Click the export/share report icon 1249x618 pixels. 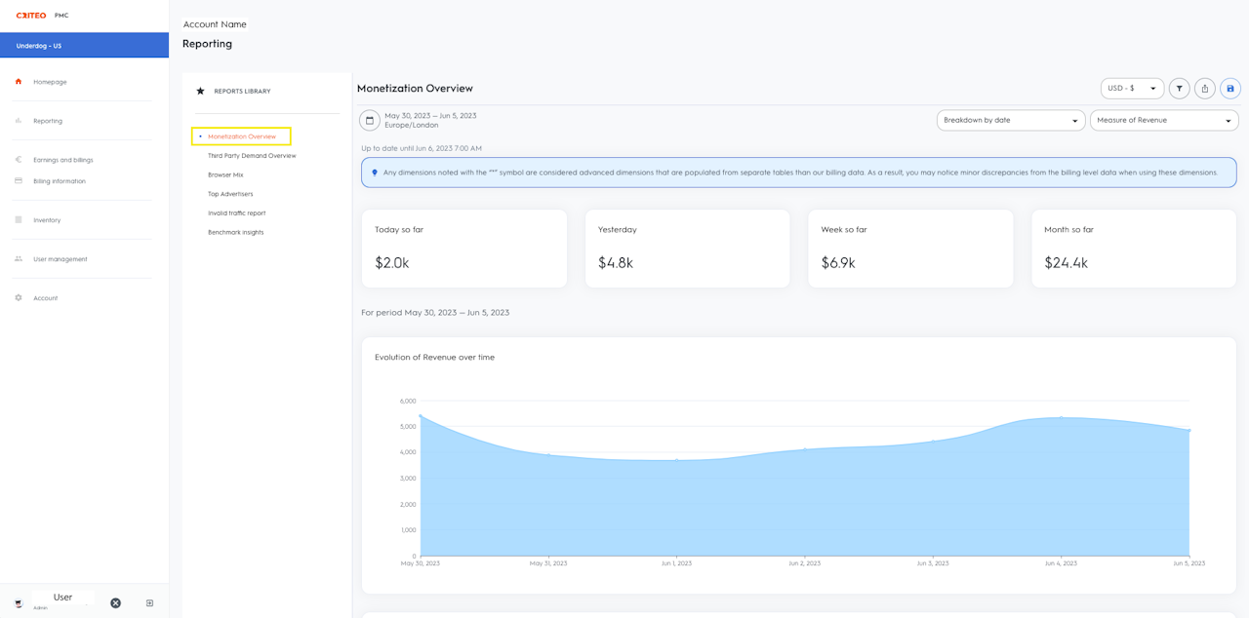click(1204, 89)
